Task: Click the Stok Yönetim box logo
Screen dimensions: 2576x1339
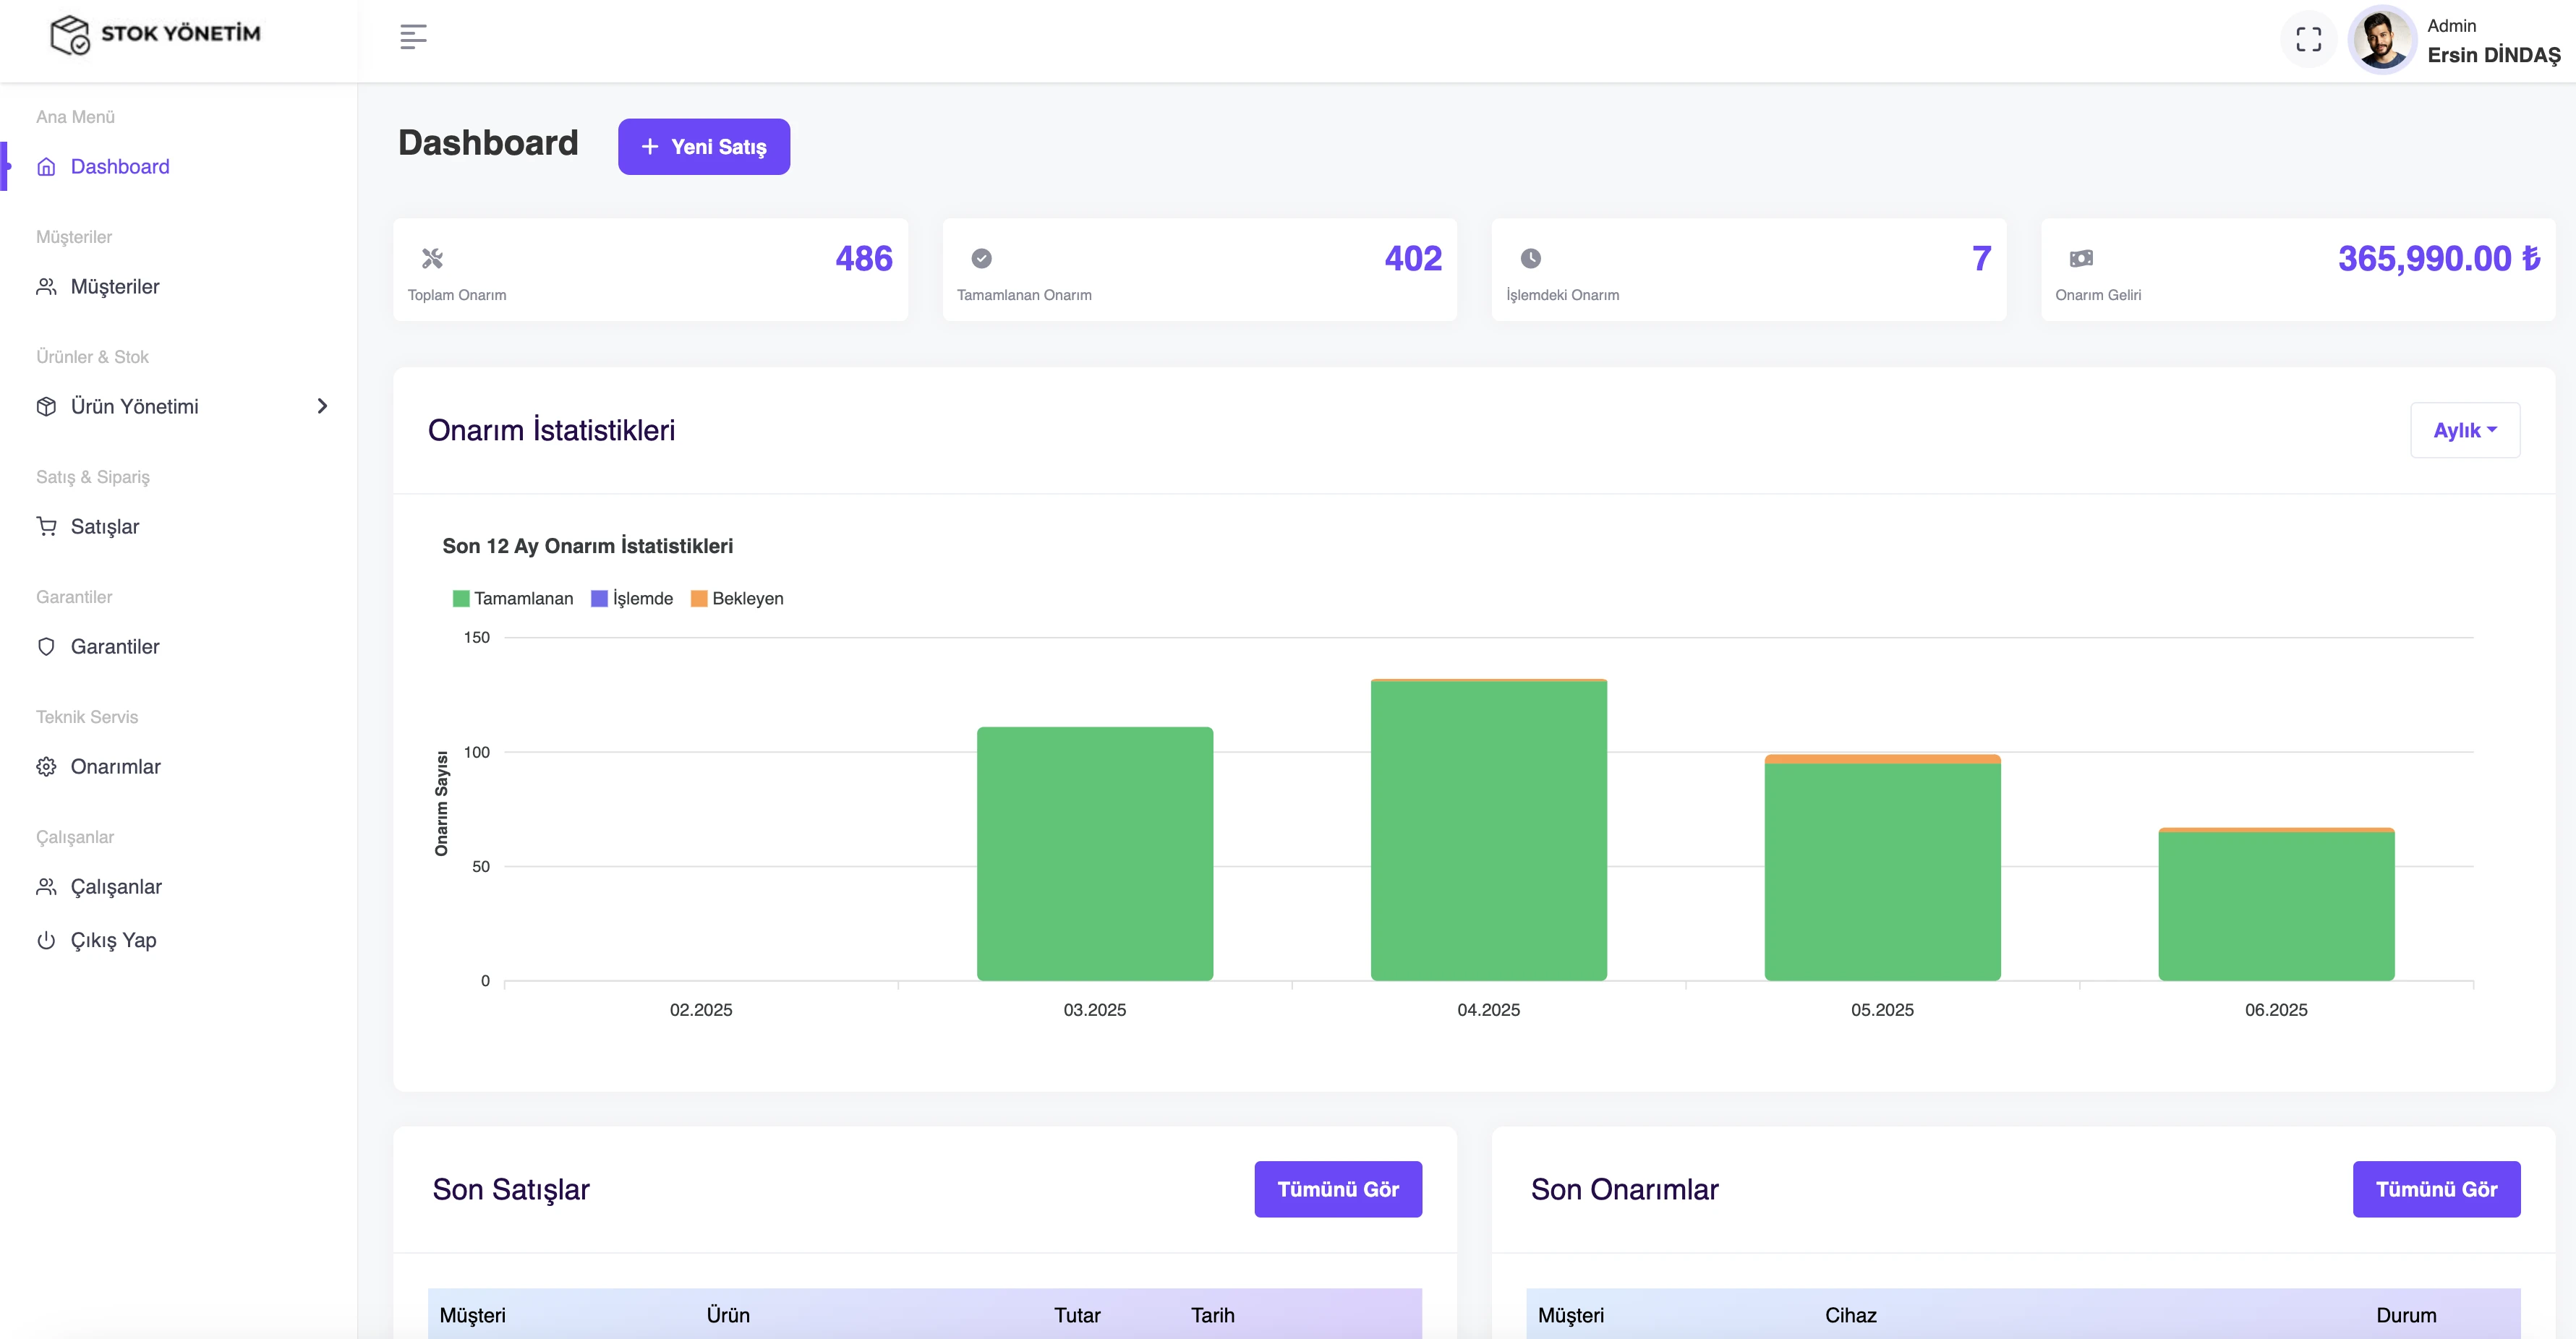Action: coord(70,34)
